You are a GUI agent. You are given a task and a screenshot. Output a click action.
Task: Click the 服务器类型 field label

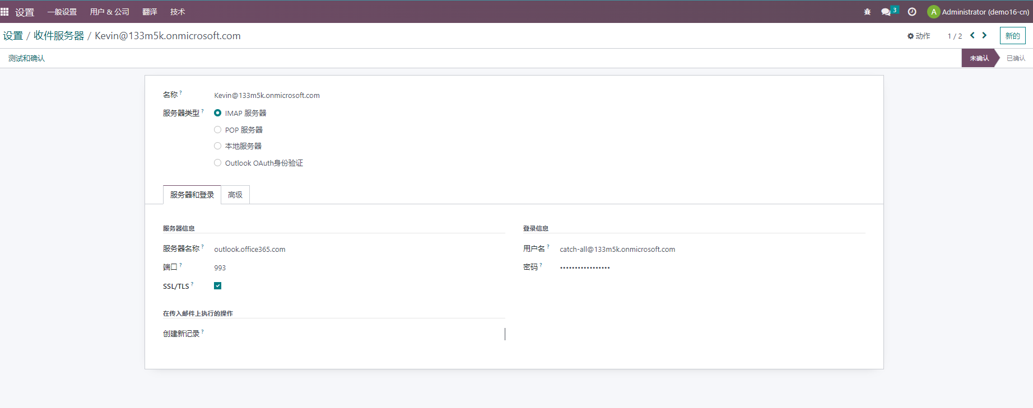coord(181,113)
